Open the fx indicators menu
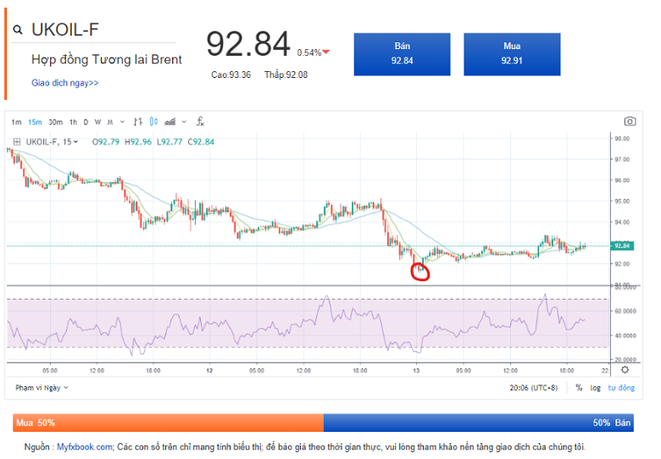Viewport: 661px width, 459px height. pos(200,122)
